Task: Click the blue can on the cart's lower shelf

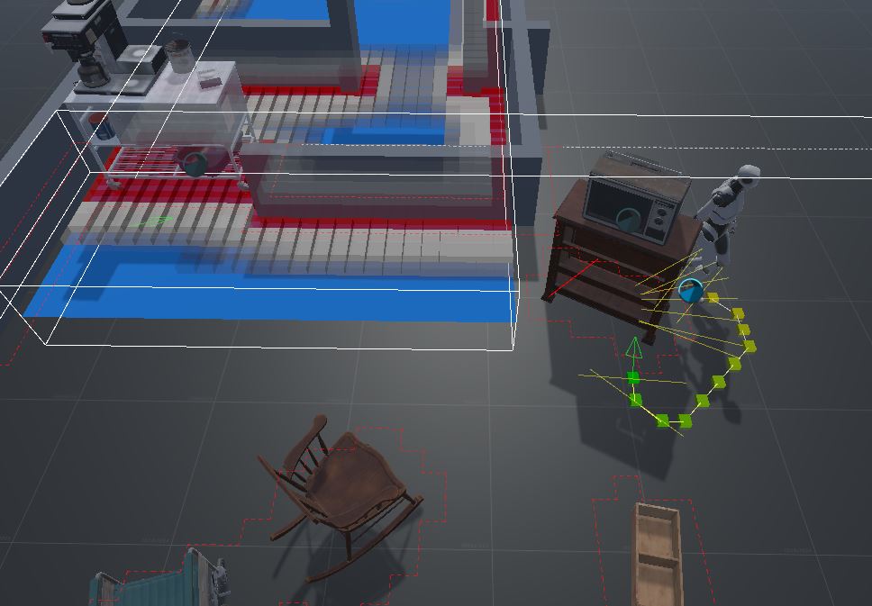Action: pos(104,126)
